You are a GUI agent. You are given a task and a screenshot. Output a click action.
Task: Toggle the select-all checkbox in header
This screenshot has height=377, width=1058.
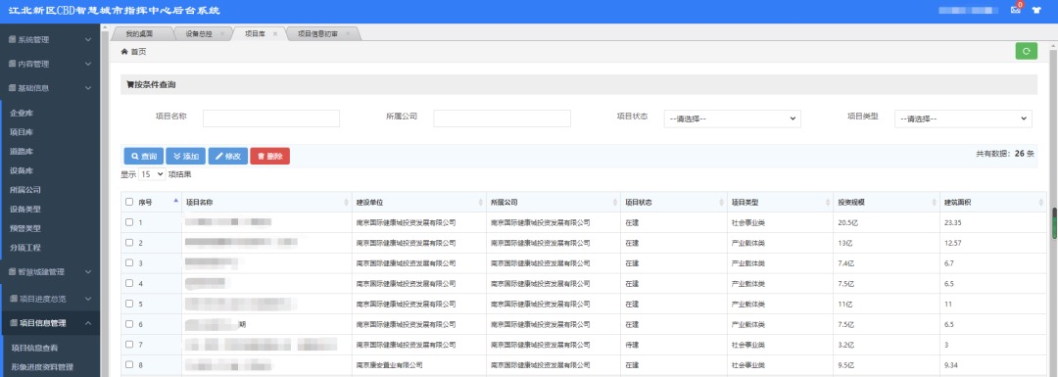pos(129,202)
